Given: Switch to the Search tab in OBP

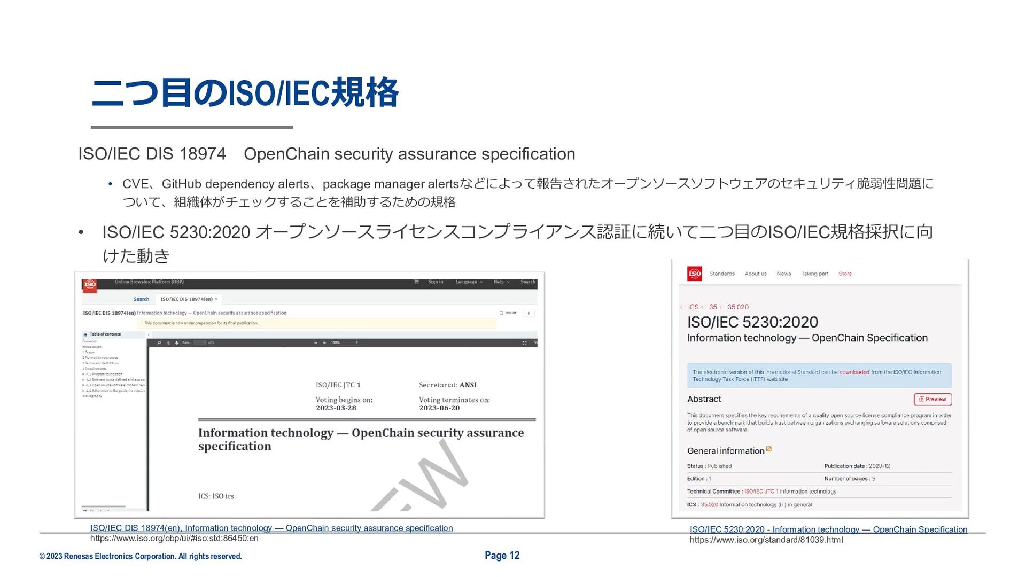Looking at the screenshot, I should [x=141, y=300].
